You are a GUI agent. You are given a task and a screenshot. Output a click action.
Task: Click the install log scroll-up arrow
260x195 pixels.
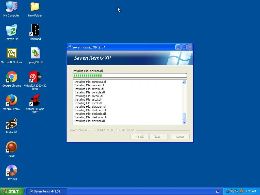[x=184, y=82]
